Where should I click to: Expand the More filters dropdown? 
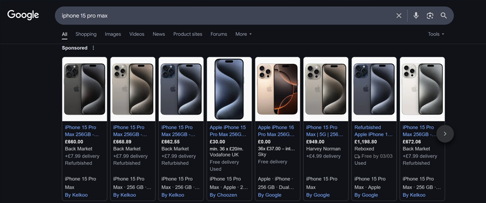click(x=244, y=34)
